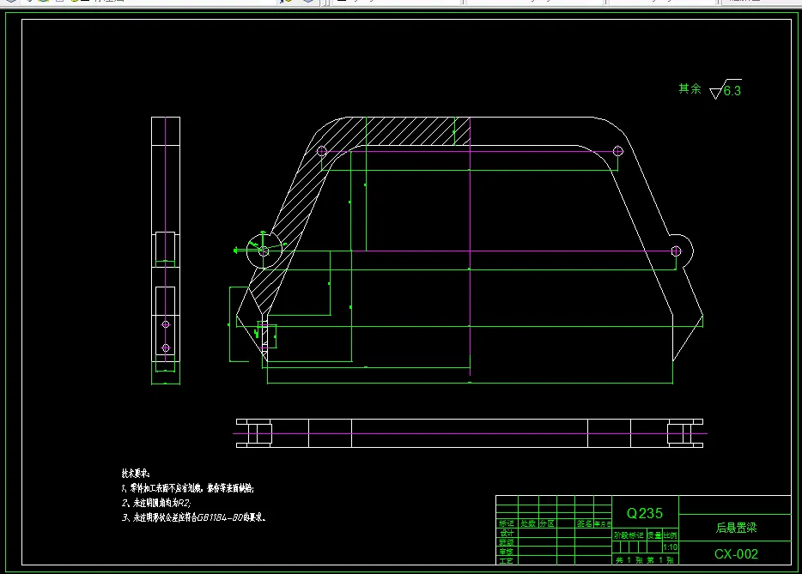Select the note referencing GB1184-80
Viewport: 802px width, 574px height.
pyautogui.click(x=196, y=517)
